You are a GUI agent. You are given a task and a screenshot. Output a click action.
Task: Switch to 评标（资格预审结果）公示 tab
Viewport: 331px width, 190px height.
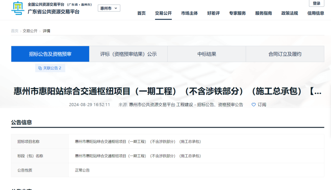point(128,54)
